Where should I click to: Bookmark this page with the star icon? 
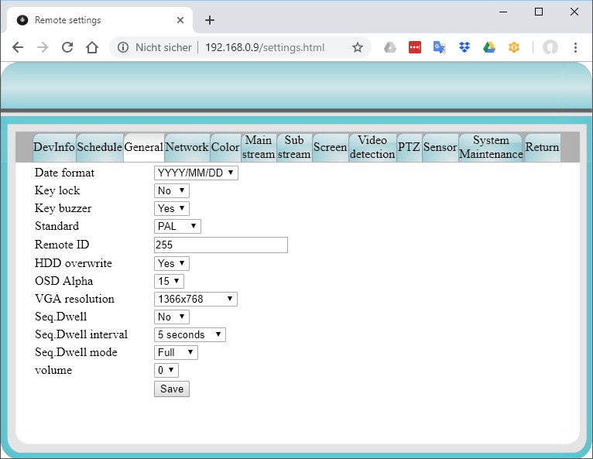[357, 47]
